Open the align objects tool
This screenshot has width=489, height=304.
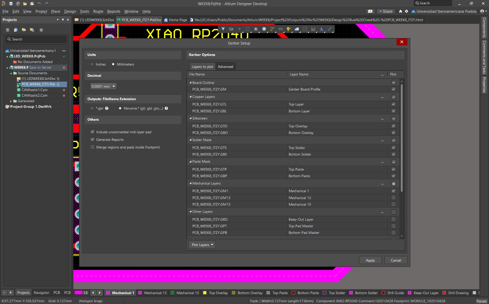click(x=256, y=29)
